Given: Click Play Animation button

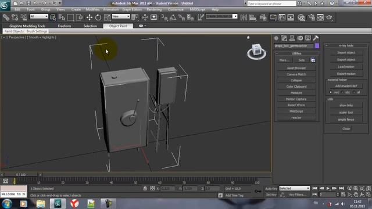Looking at the screenshot, I should (328, 188).
